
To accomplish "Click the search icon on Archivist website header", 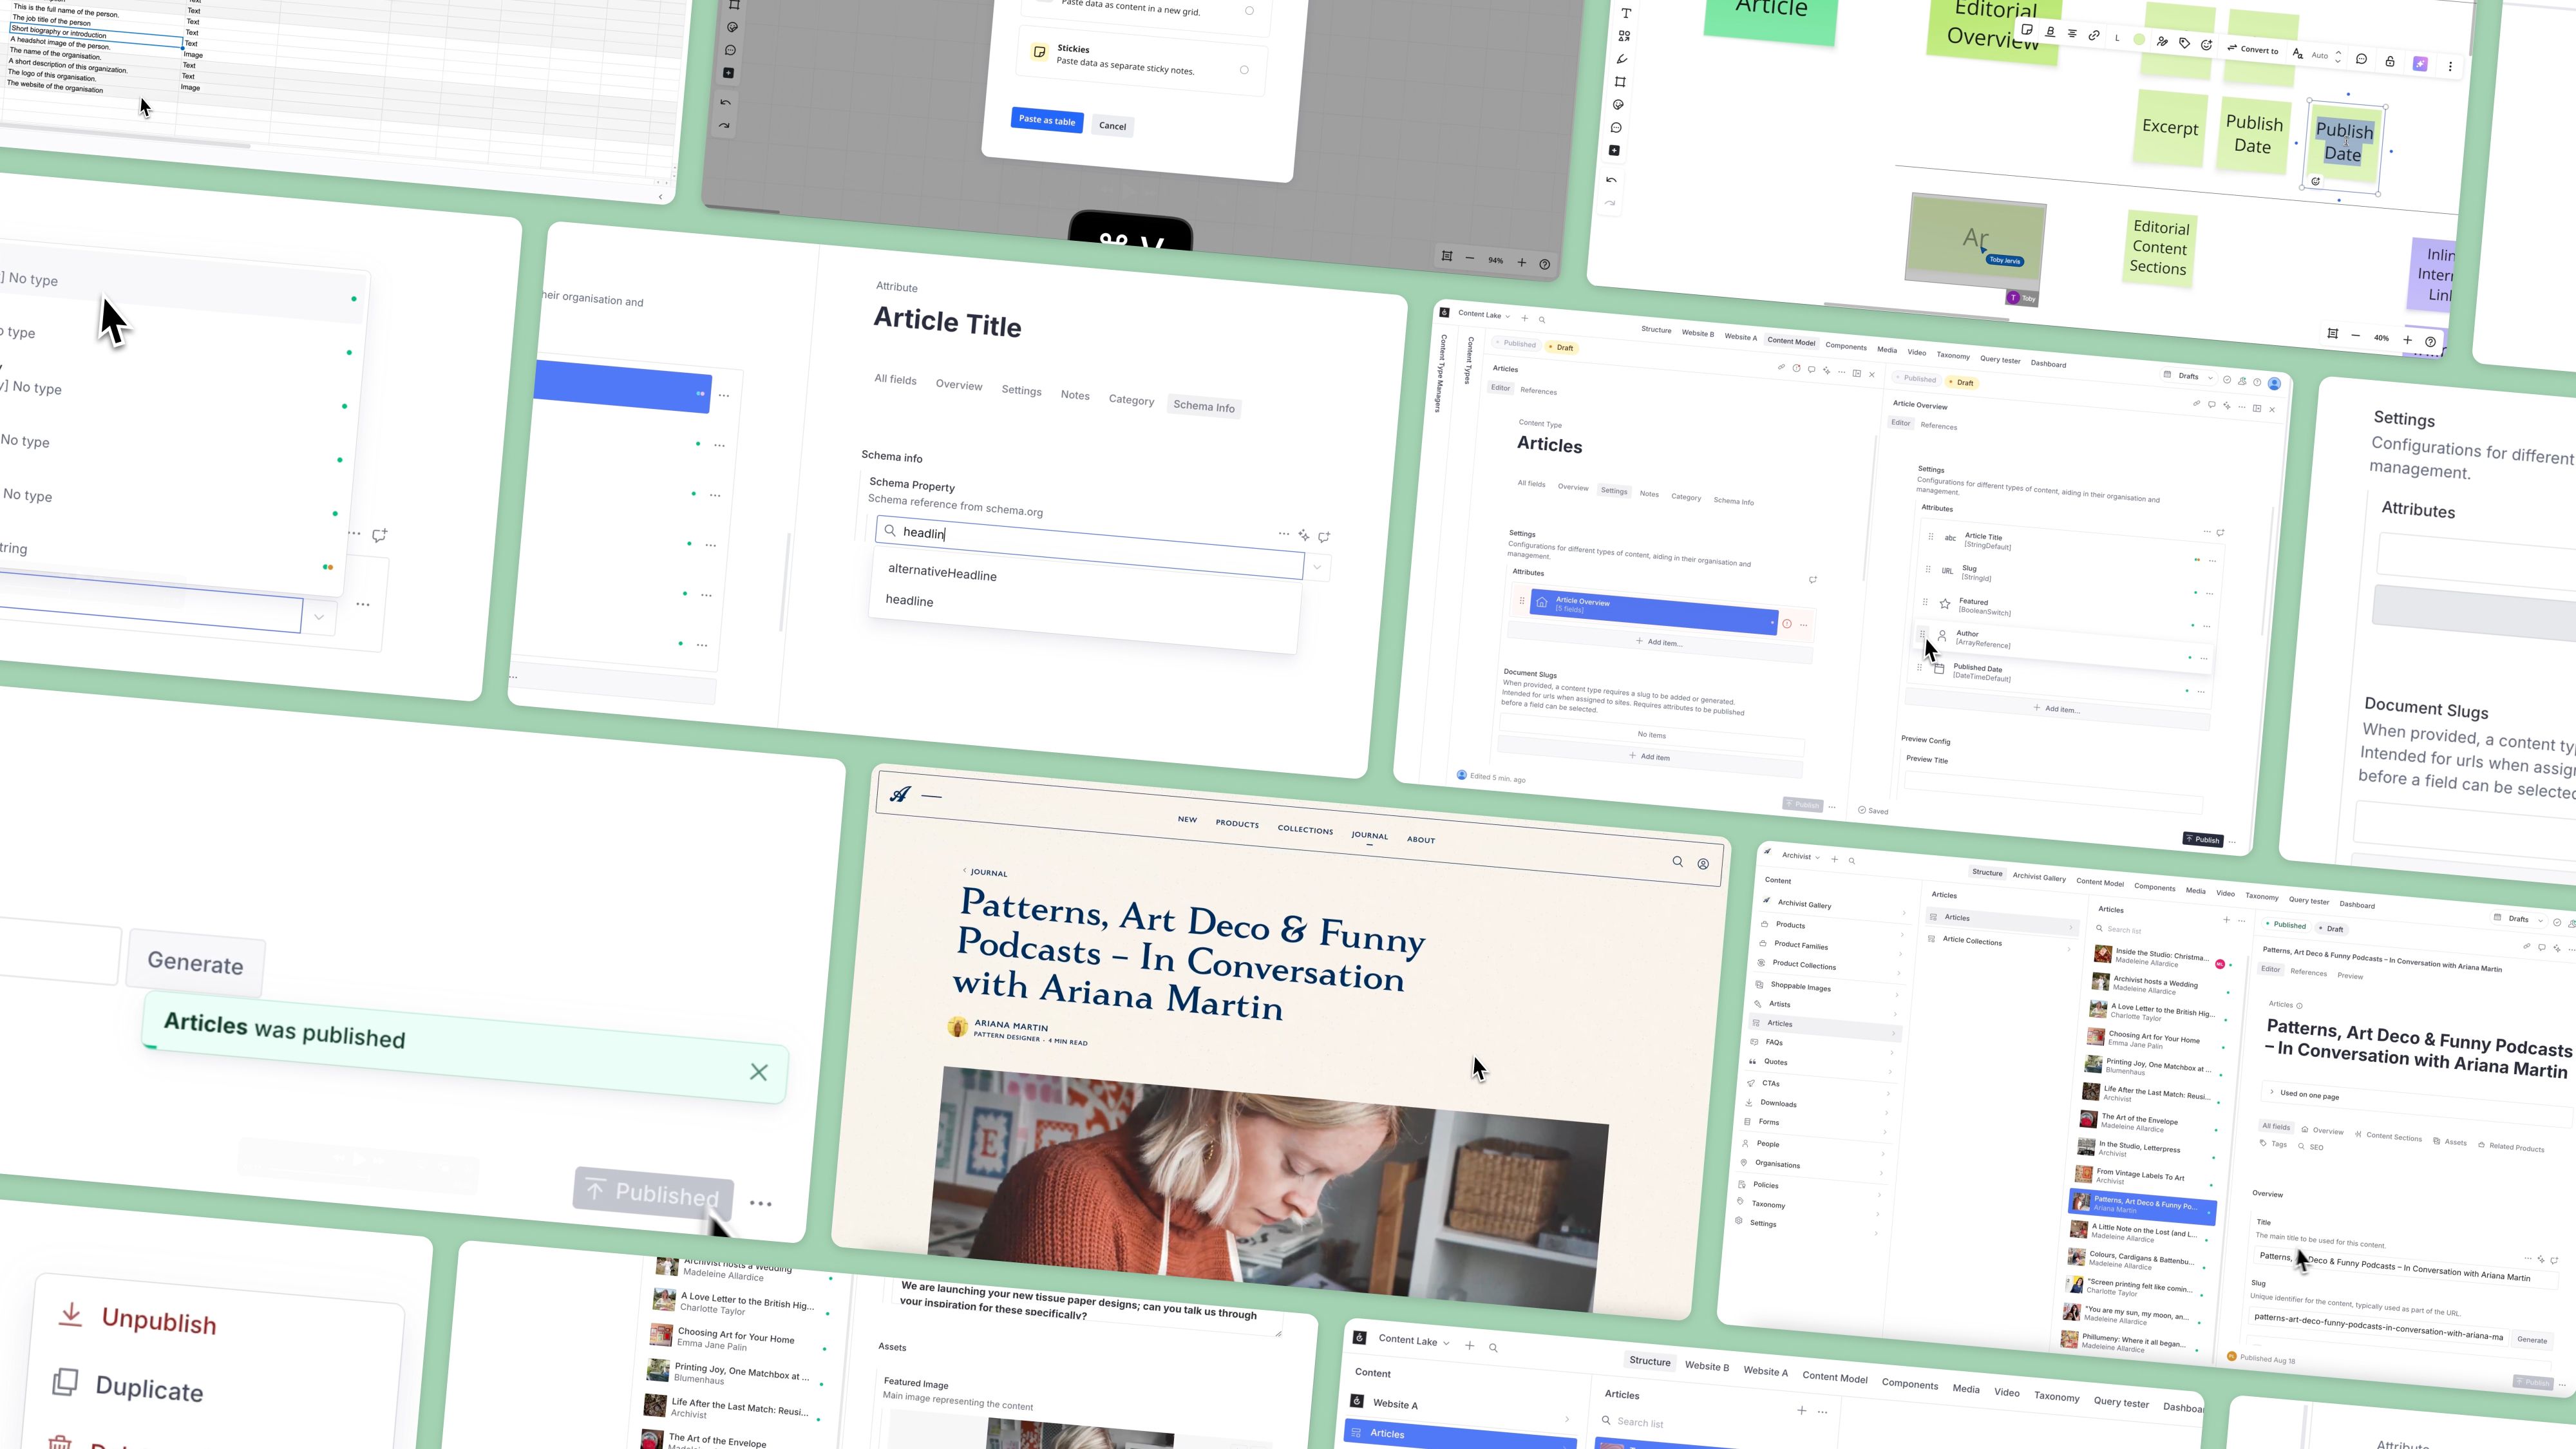I will 1678,861.
